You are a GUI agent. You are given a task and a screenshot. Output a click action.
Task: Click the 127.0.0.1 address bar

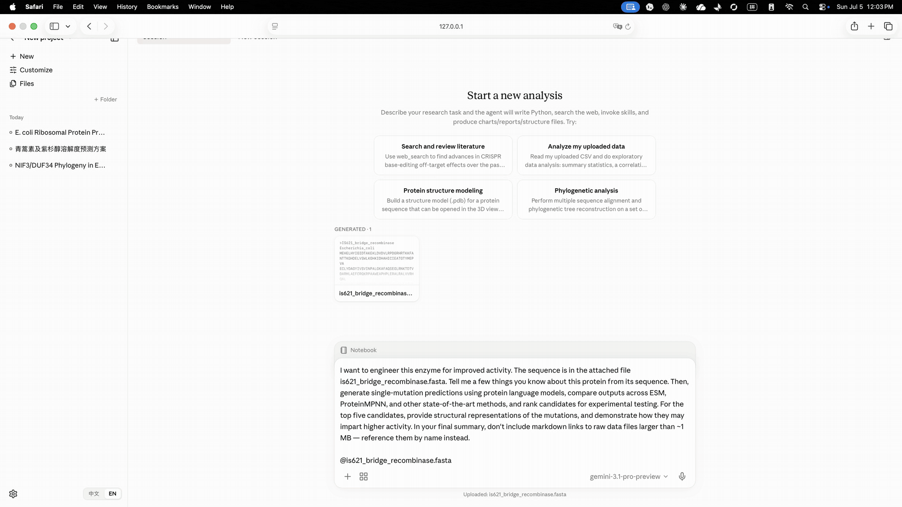click(x=451, y=26)
